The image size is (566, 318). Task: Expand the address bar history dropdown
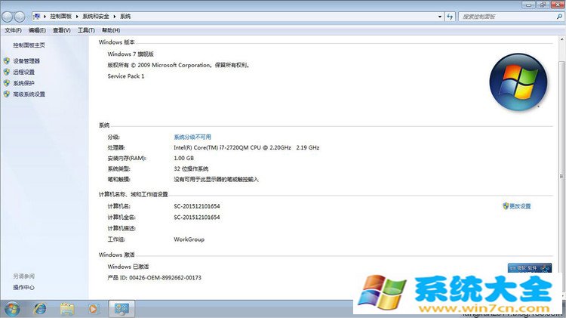click(x=440, y=17)
